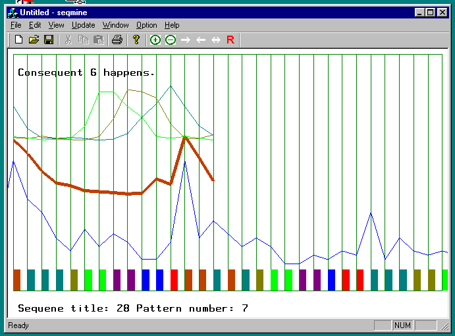Click the red R toolbar icon
This screenshot has height=336, width=455.
(x=230, y=40)
